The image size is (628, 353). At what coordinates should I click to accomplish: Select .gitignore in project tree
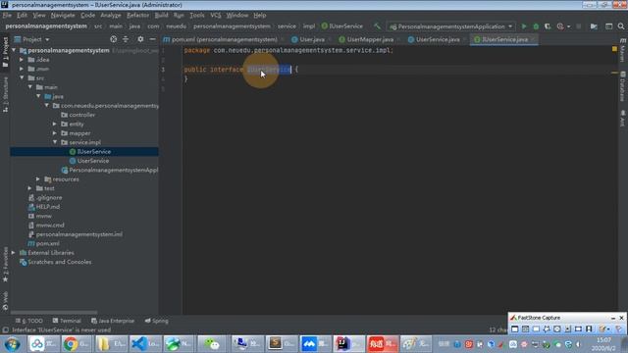pyautogui.click(x=45, y=198)
